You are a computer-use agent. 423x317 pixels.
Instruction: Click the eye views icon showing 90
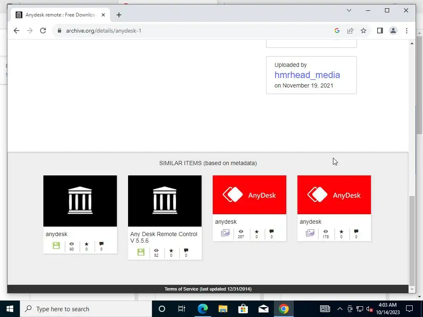[71, 244]
